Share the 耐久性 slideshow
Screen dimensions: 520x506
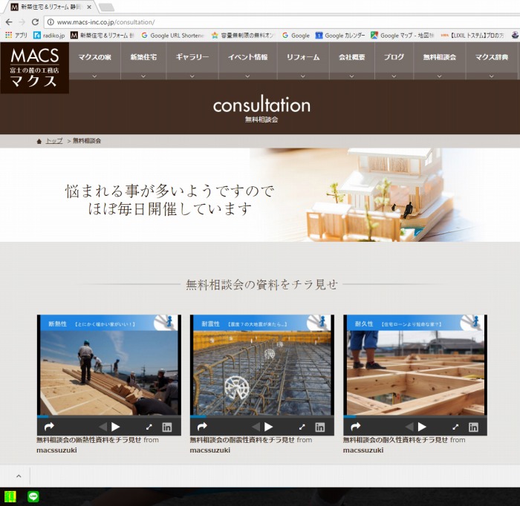pyautogui.click(x=356, y=427)
